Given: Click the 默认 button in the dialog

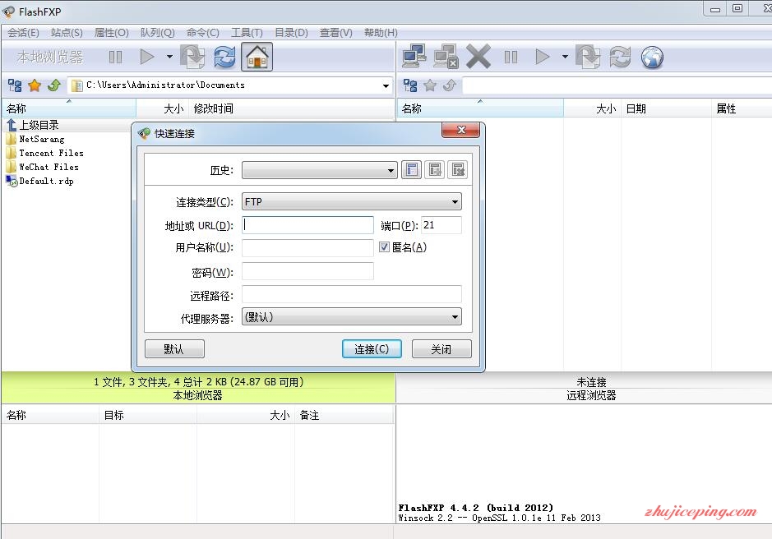Looking at the screenshot, I should click(x=174, y=349).
